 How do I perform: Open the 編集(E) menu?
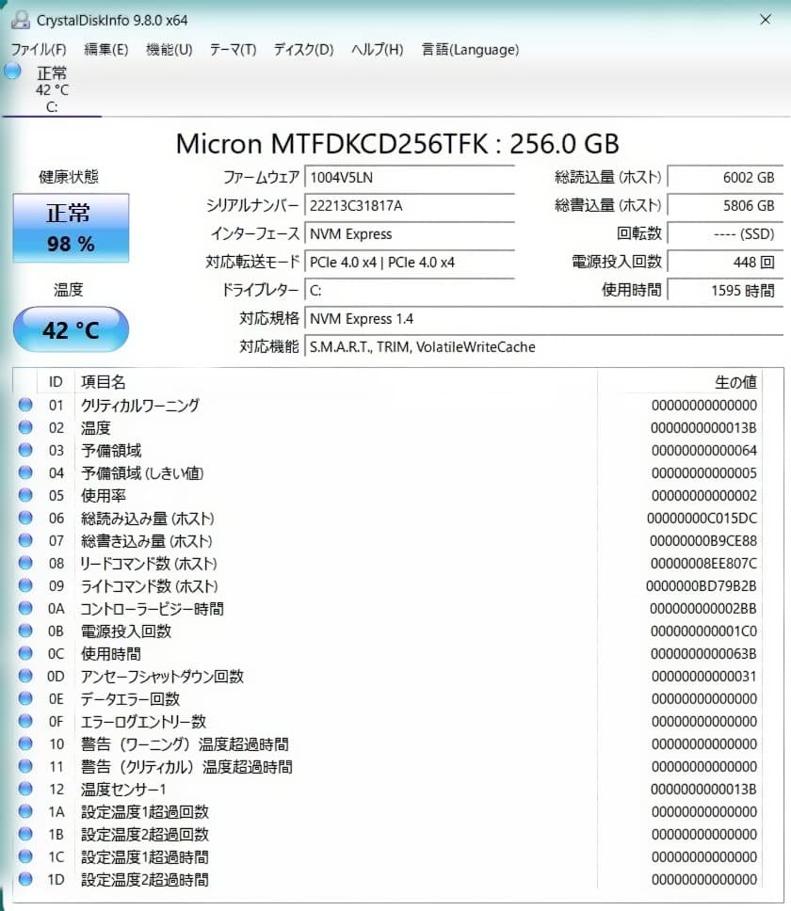pos(105,49)
